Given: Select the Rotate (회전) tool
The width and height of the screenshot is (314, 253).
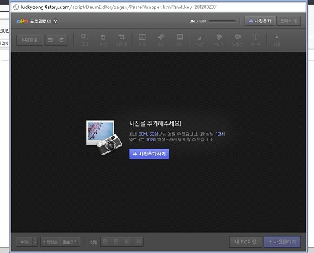Looking at the screenshot, I should [103, 40].
